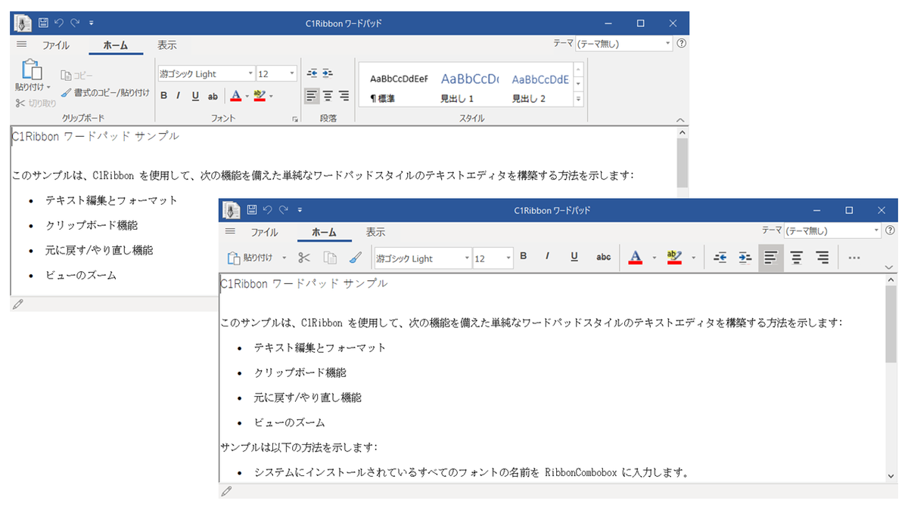Click the pencil icon in the back window's status bar
Image resolution: width=908 pixels, height=510 pixels.
click(x=18, y=304)
